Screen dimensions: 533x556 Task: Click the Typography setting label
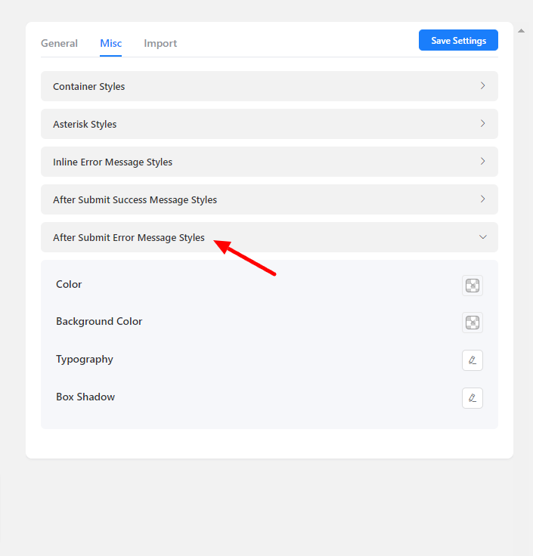click(85, 360)
